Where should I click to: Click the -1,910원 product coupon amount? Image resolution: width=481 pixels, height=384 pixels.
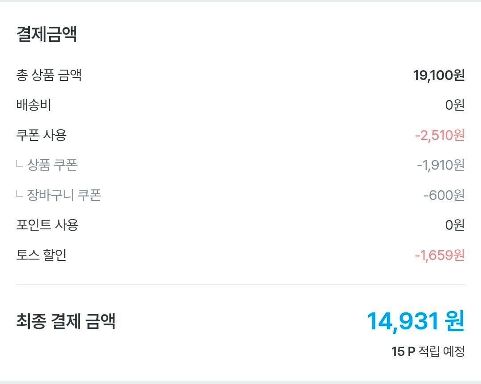click(x=440, y=165)
